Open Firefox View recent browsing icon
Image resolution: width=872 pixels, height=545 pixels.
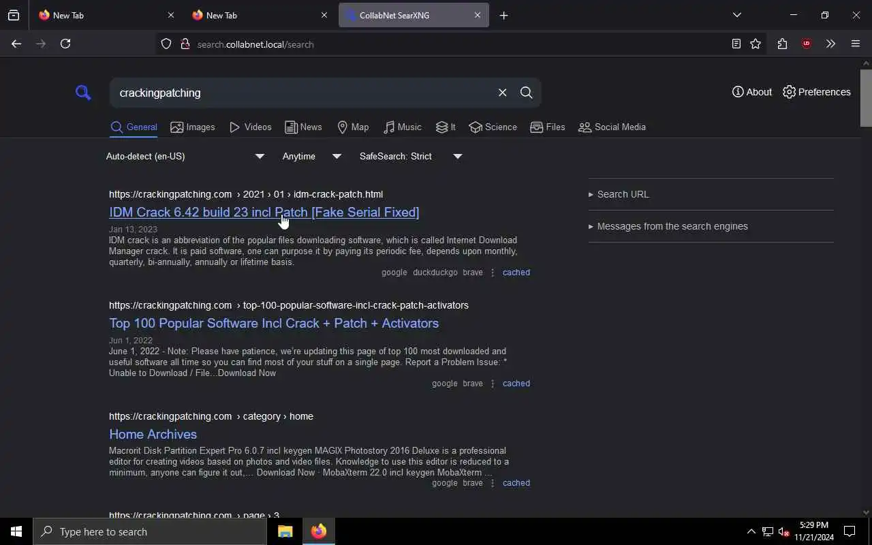point(14,15)
